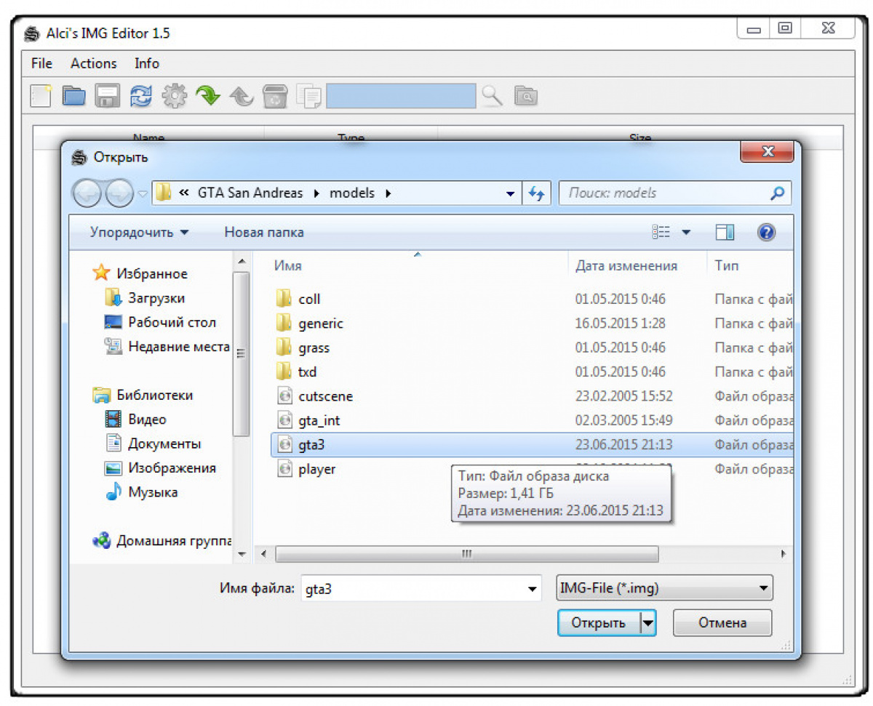Open help with the blue question mark
873x706 pixels.
(x=766, y=233)
